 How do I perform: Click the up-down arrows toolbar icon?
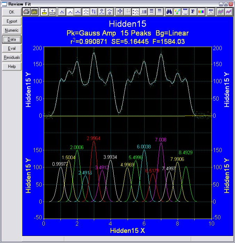94,12
